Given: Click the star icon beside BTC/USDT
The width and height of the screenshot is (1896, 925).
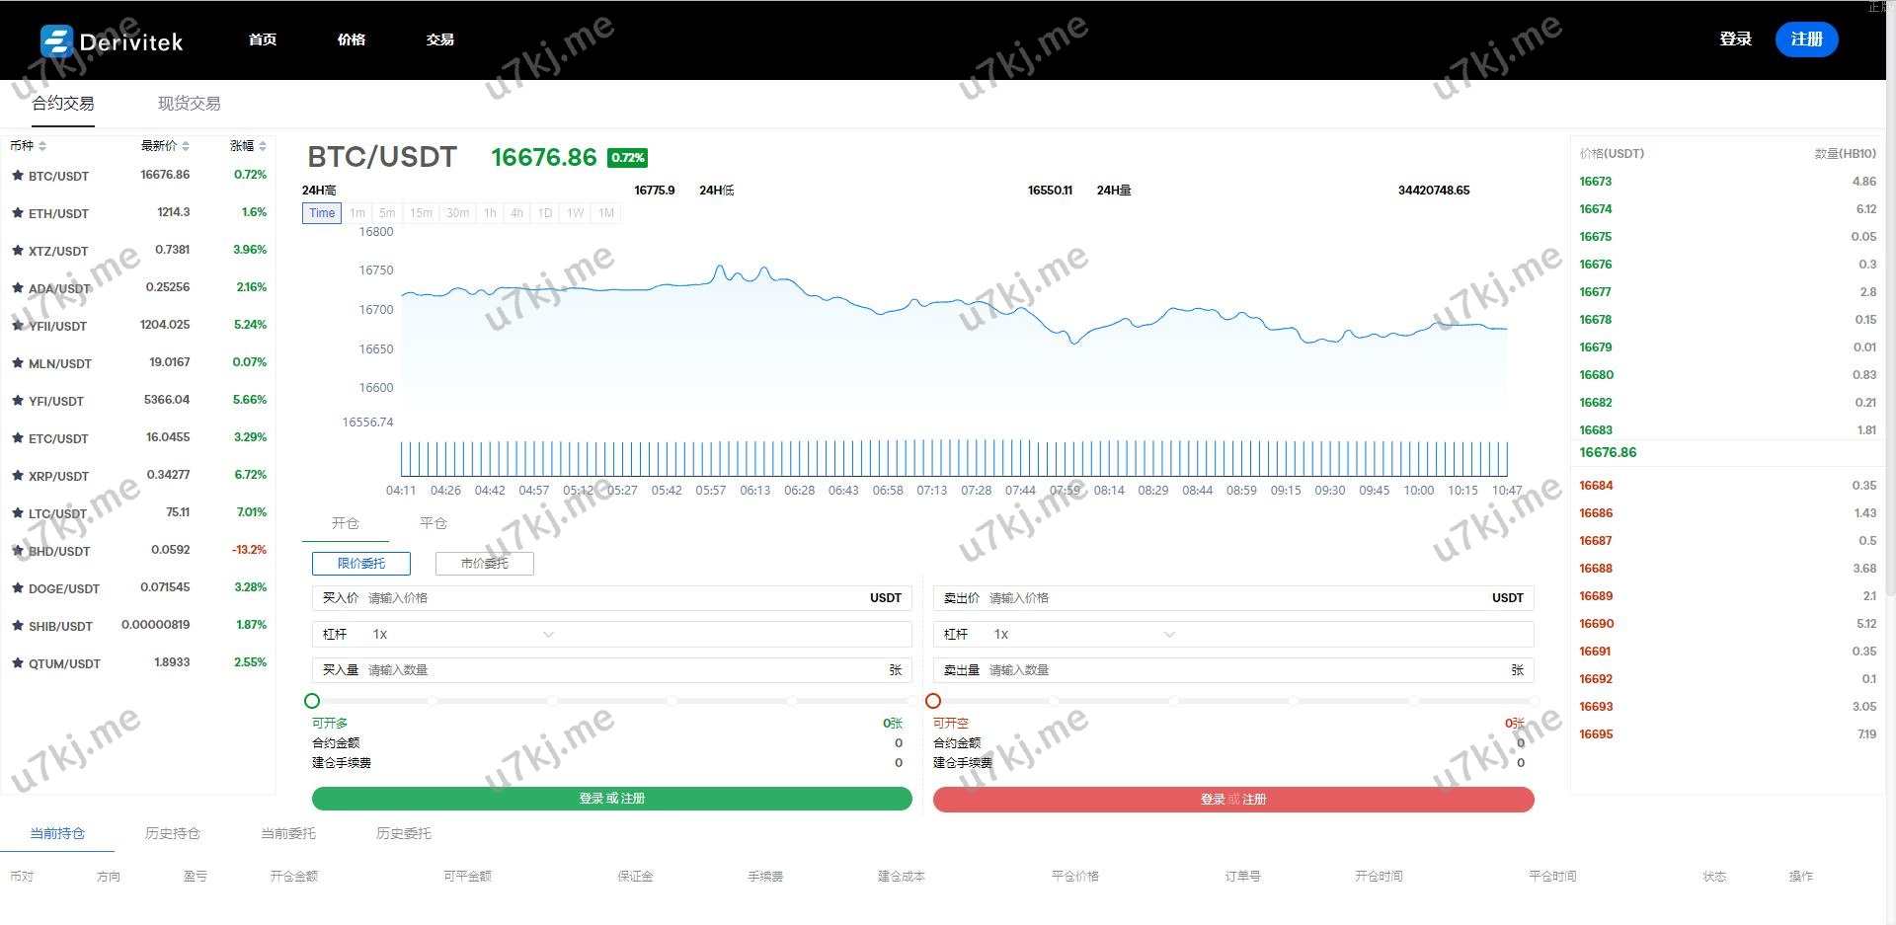Looking at the screenshot, I should coord(17,176).
